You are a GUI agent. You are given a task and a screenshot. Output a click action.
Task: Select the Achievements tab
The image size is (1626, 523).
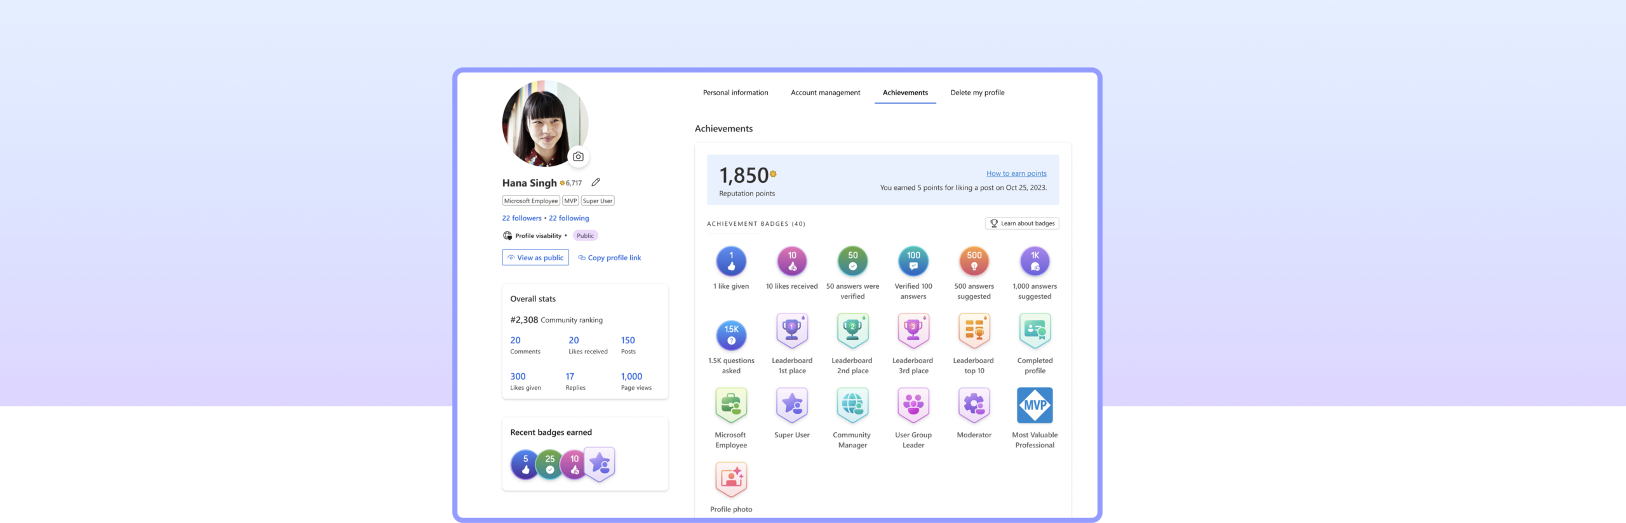coord(905,93)
